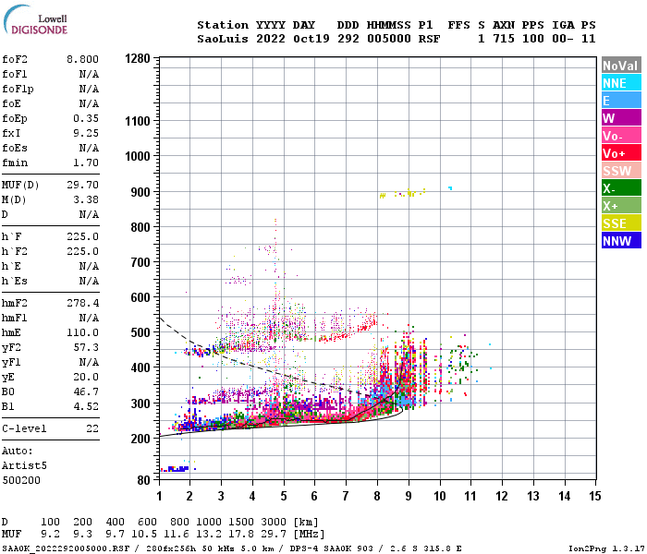Click the fmin value 1.70
647x554 pixels.
pos(86,163)
